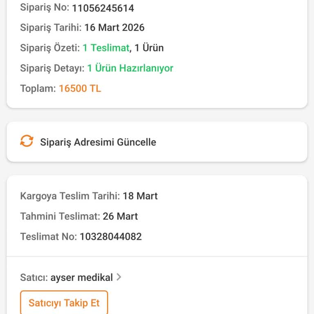Select the 1 Ürün Hazırlanıyor status
Image resolution: width=314 pixels, height=314 pixels.
(x=130, y=68)
